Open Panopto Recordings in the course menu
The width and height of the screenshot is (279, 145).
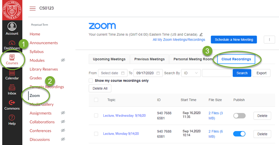(x=47, y=87)
